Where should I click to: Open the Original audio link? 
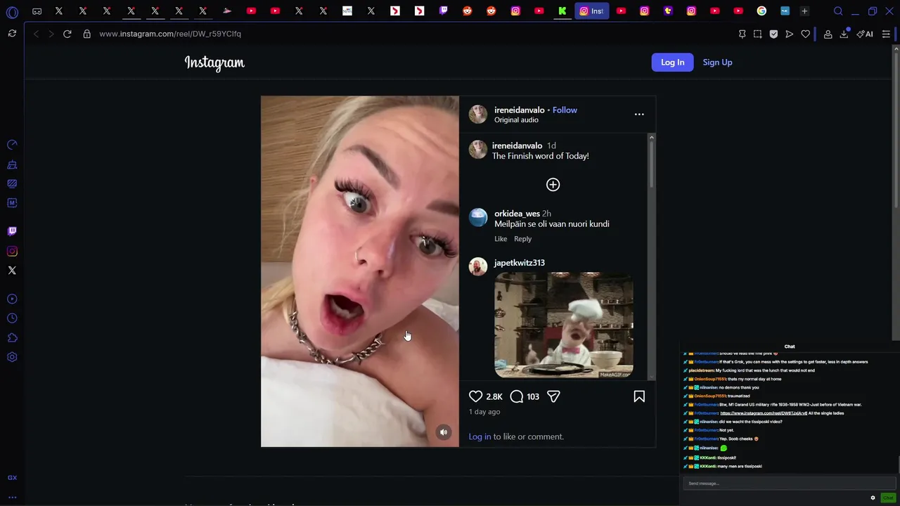516,119
